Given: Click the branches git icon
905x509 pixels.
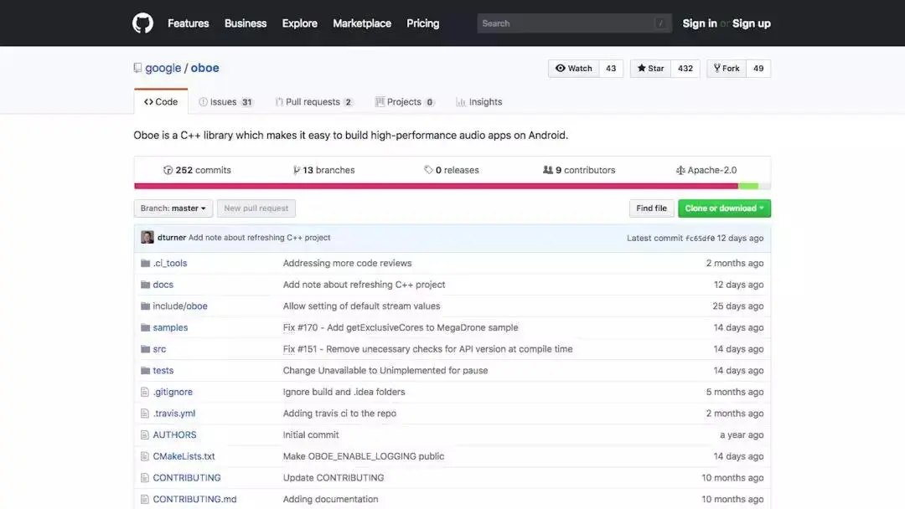Looking at the screenshot, I should 297,170.
